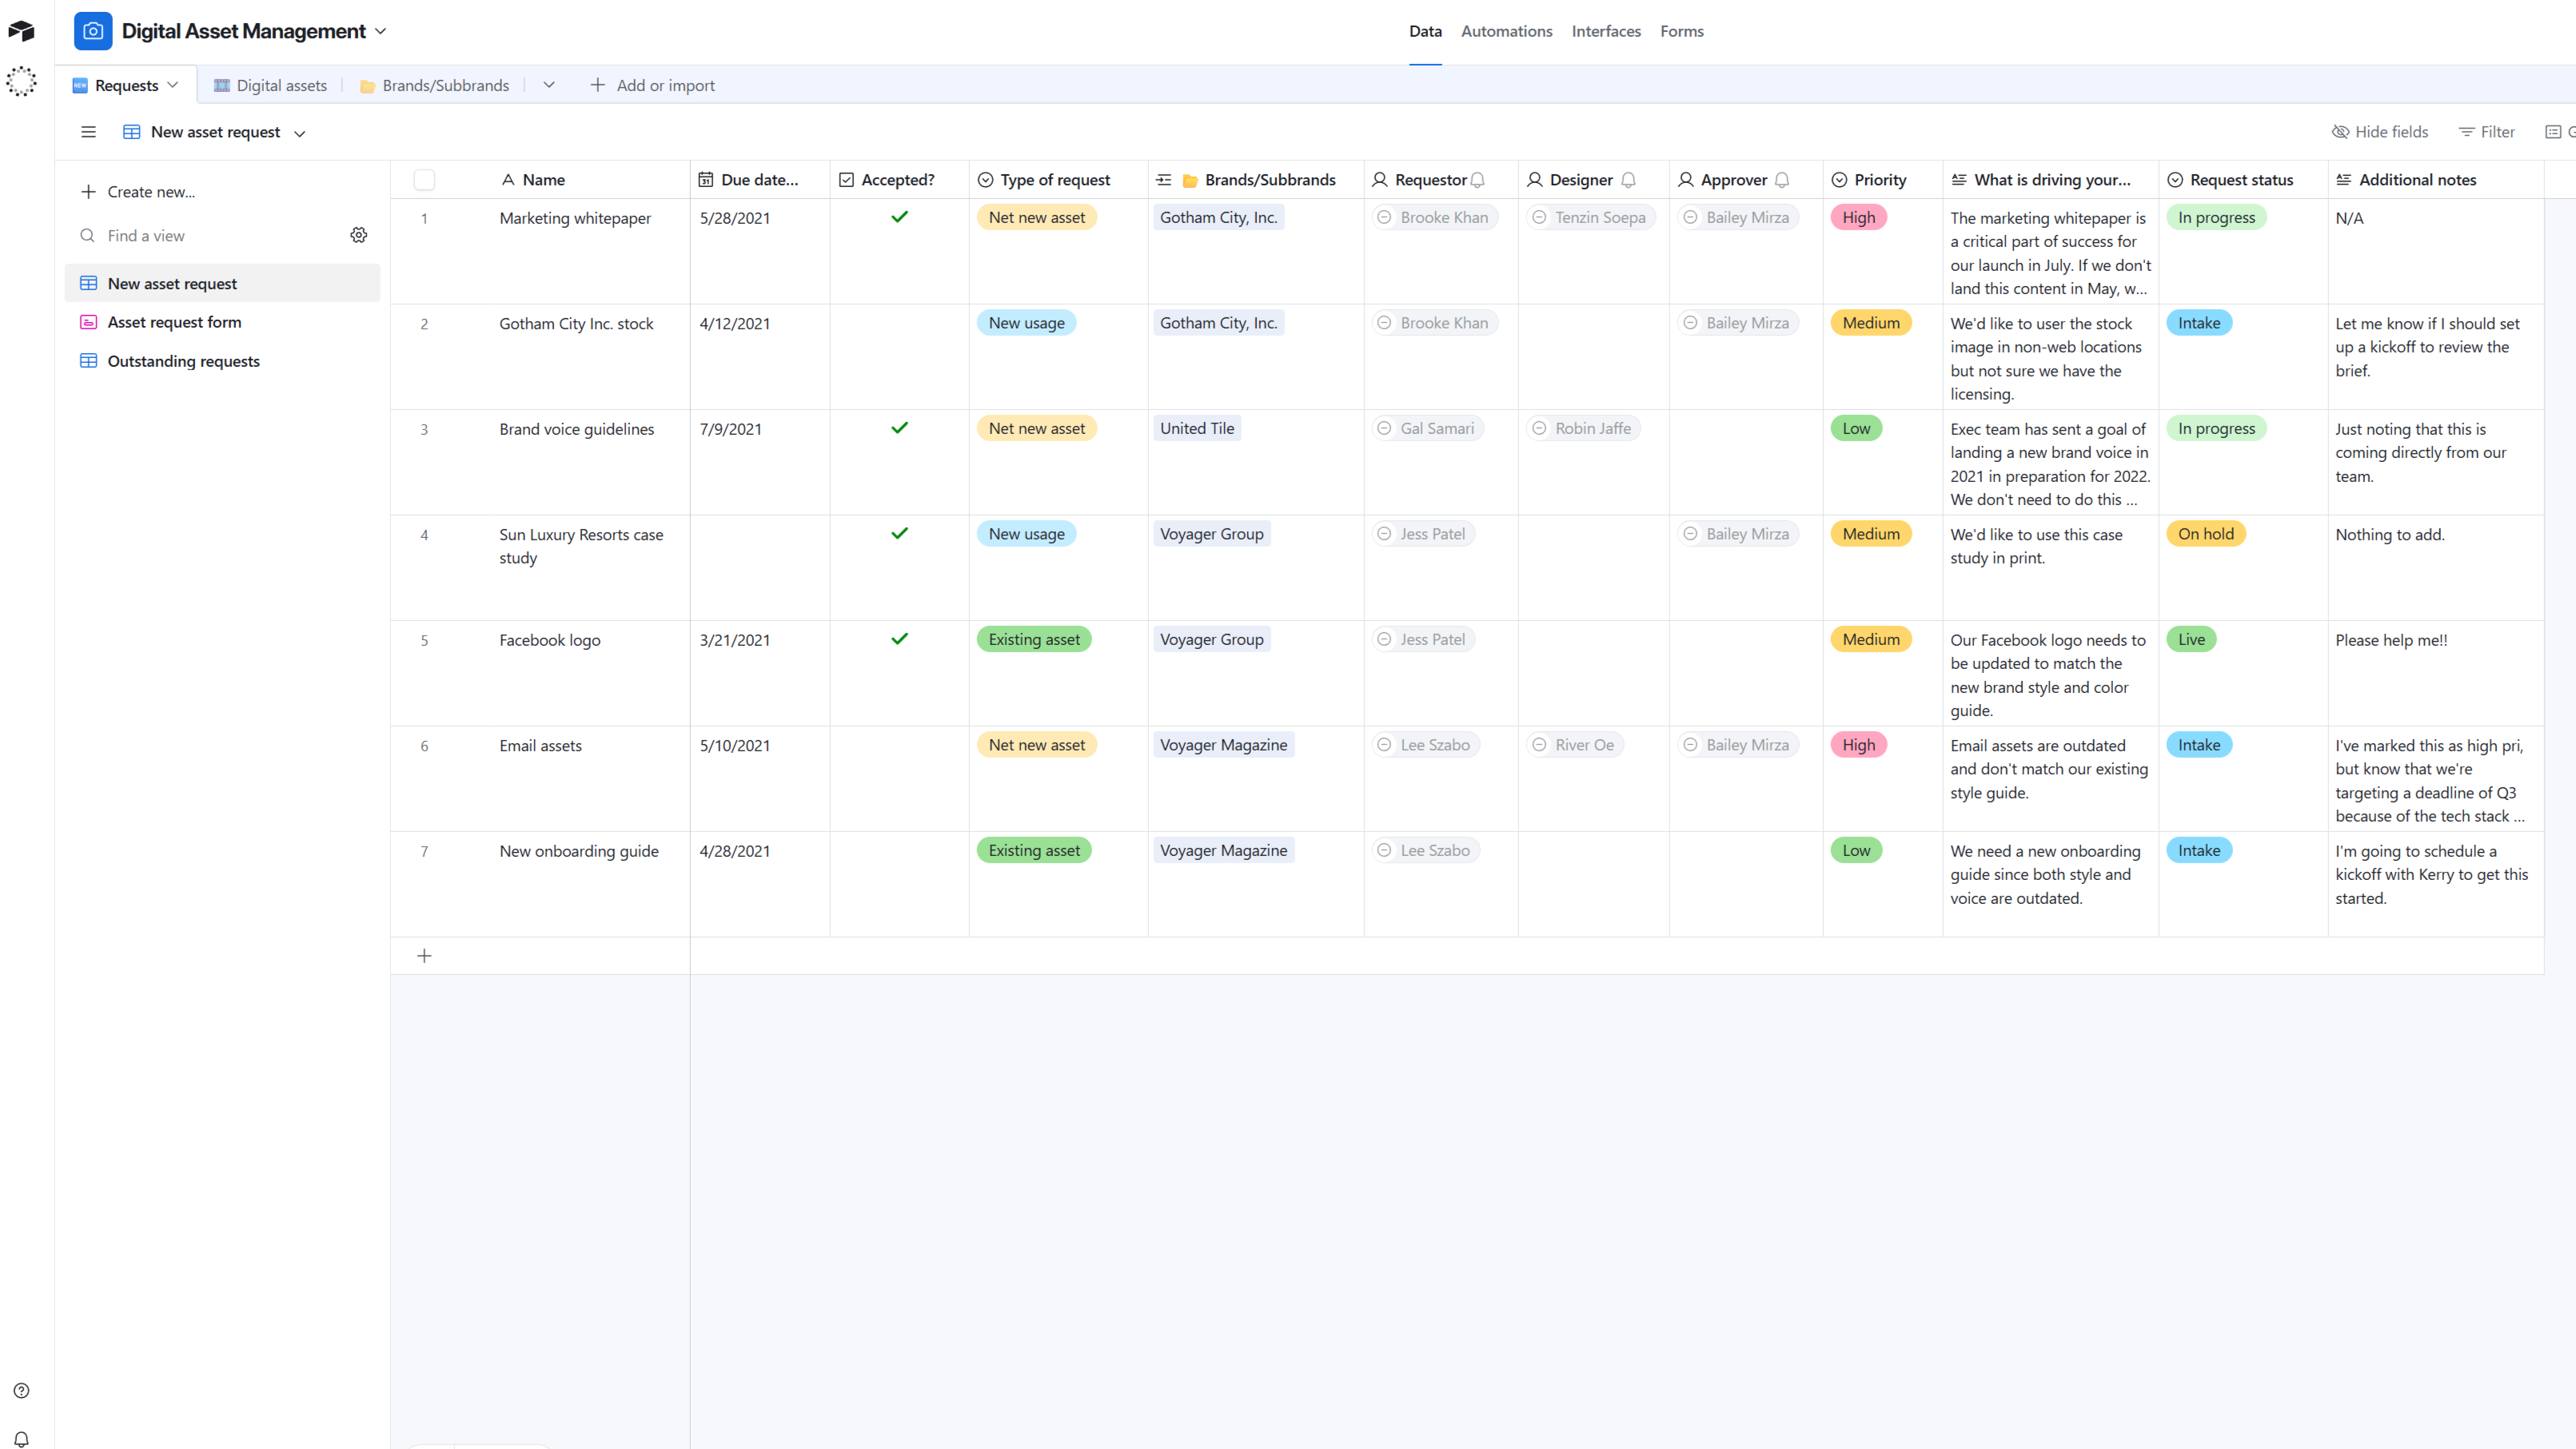Open the Digital Asset Management base dropdown

coord(381,31)
